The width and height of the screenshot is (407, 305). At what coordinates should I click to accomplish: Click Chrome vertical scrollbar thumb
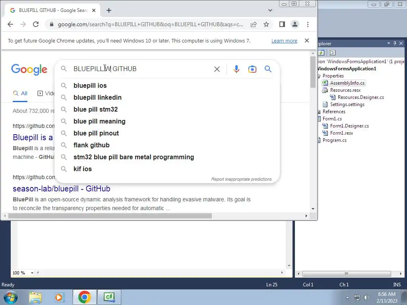coord(313,72)
